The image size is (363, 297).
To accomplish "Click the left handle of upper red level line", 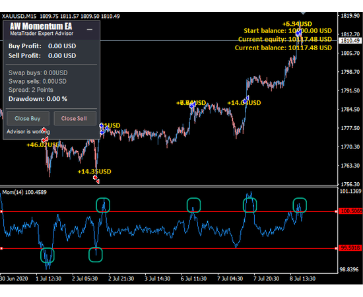I will point(1,211).
